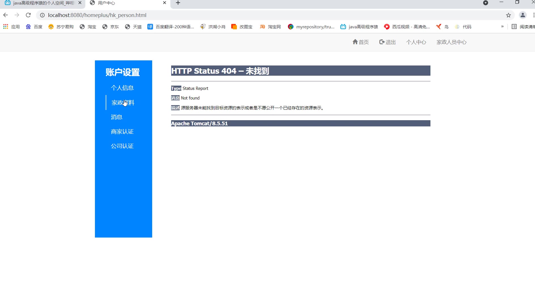The height and width of the screenshot is (288, 535).
Task: Select 公司认证 in the account sidebar
Action: point(122,146)
